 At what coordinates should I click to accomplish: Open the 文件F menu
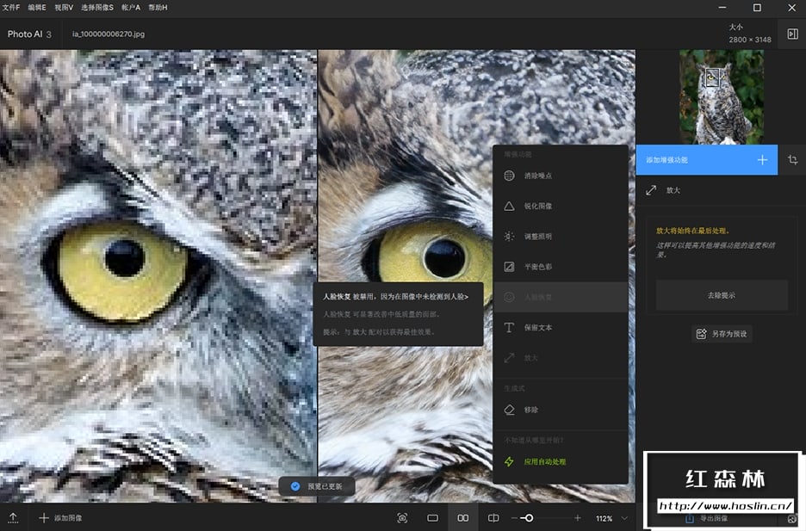(x=13, y=7)
